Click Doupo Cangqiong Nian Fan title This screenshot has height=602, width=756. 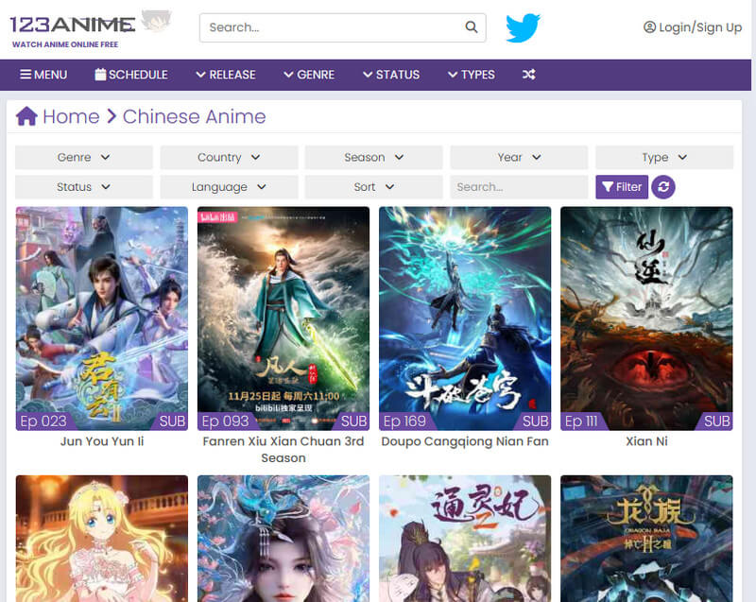[x=465, y=441]
